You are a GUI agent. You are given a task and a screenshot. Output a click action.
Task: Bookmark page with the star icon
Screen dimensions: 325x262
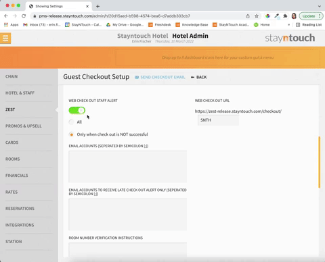pos(257,16)
